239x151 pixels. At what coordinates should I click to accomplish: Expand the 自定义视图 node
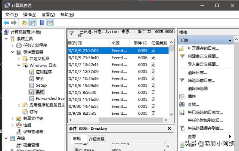(x=19, y=59)
